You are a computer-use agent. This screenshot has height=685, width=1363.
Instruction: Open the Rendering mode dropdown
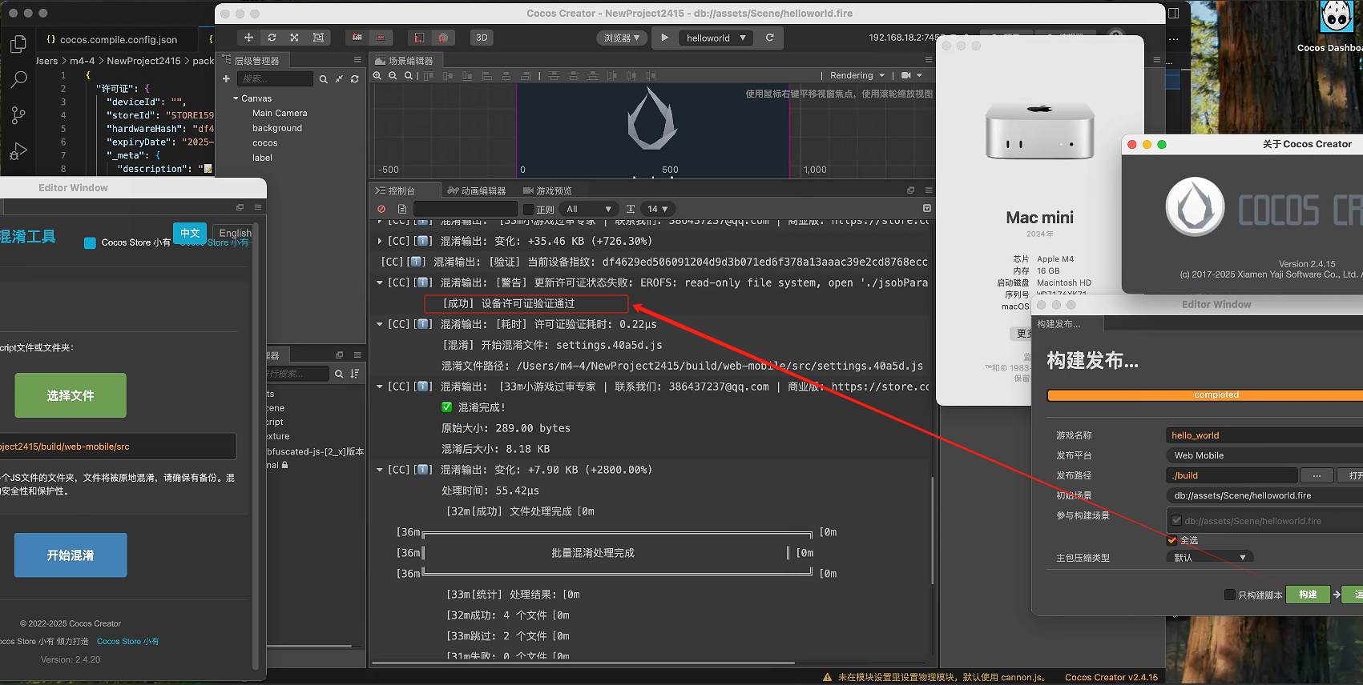[x=857, y=76]
